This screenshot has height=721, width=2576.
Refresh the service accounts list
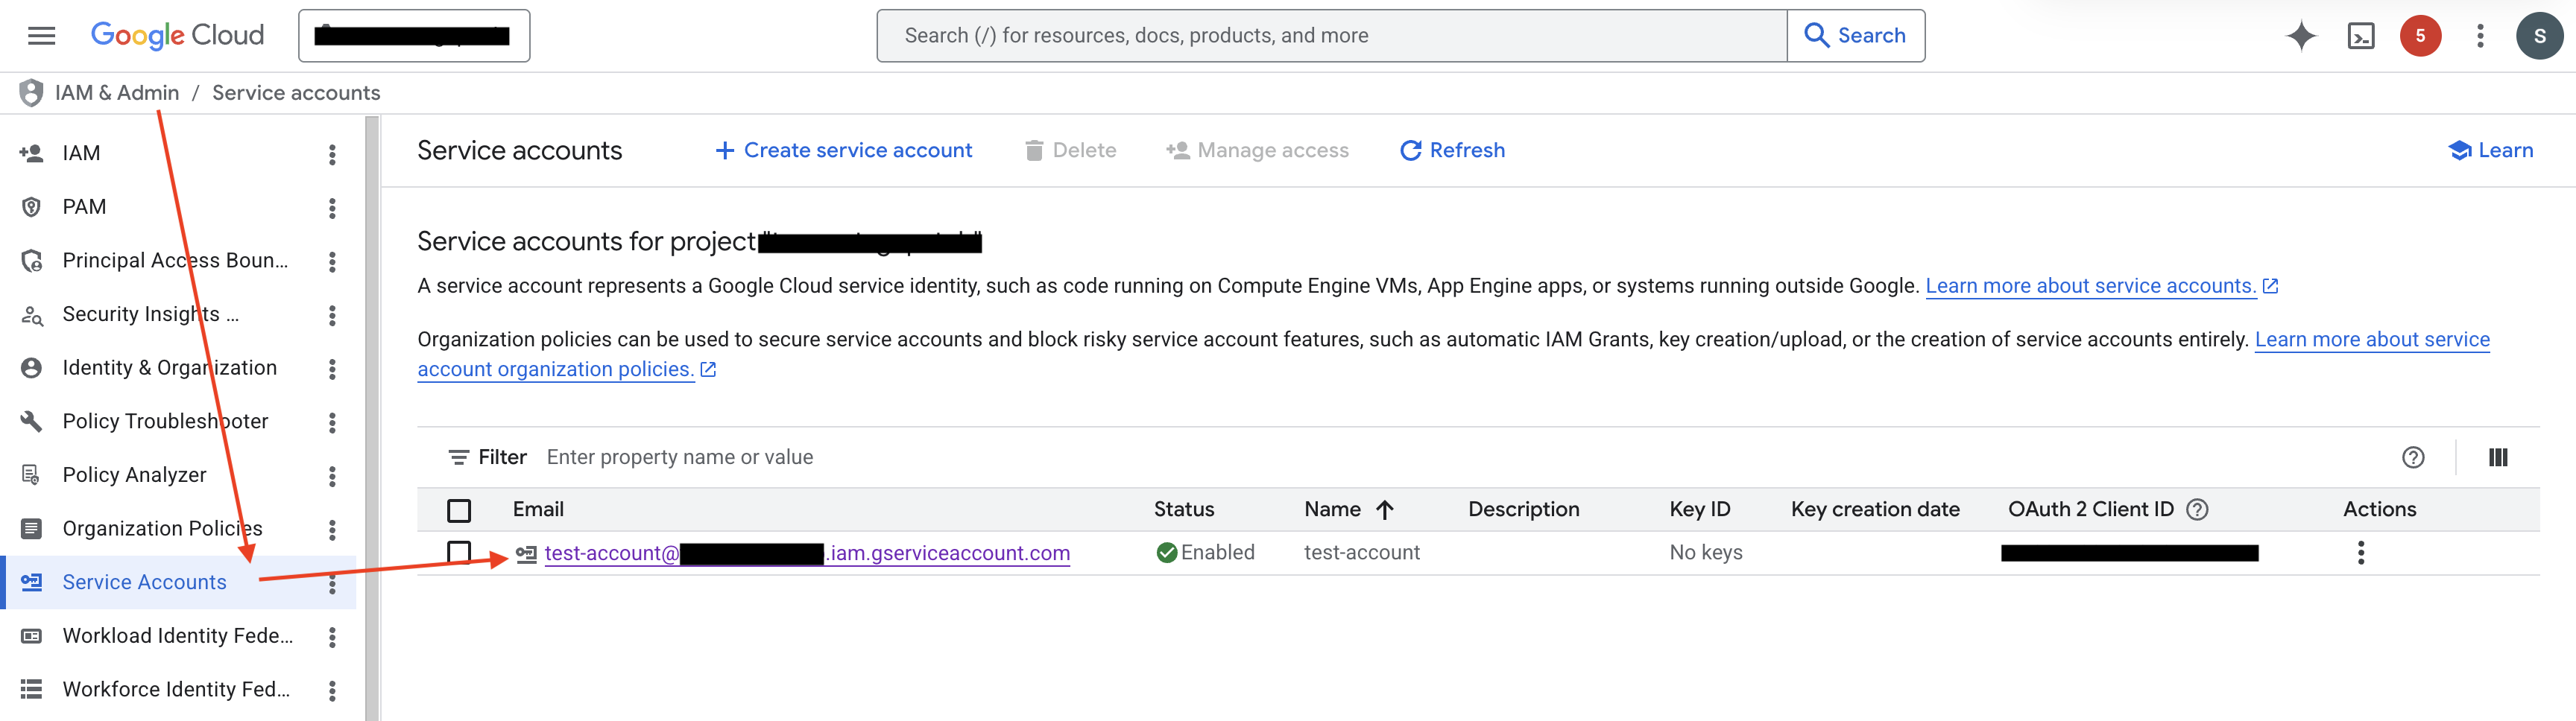point(1452,150)
